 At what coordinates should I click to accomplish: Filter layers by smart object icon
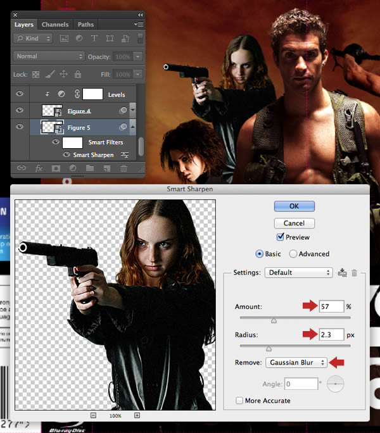125,39
